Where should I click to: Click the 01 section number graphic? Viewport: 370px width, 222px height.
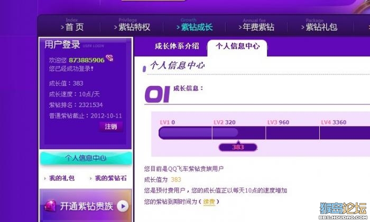[158, 94]
